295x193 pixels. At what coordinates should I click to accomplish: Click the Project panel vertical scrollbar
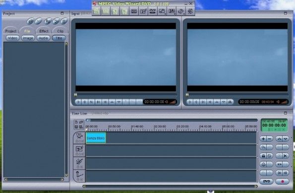[66, 110]
